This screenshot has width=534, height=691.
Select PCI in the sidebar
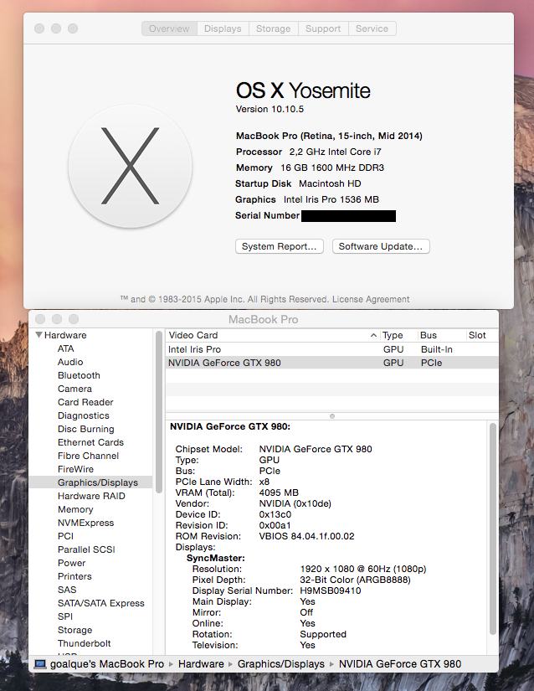(65, 536)
